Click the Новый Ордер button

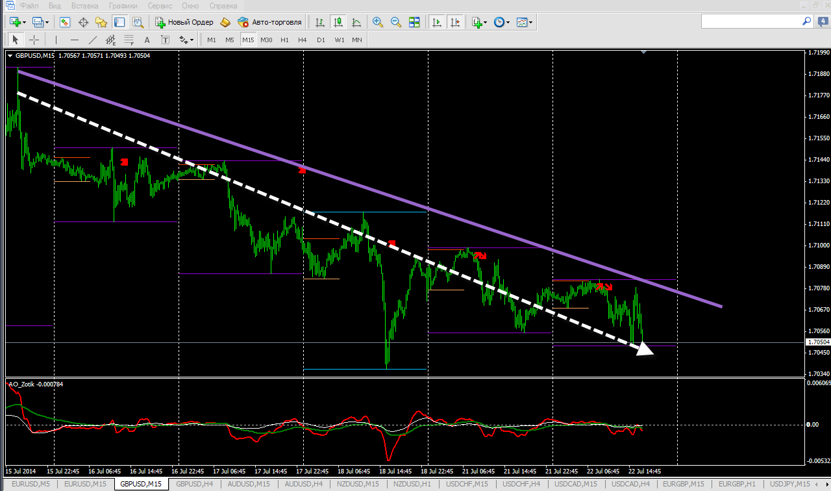184,22
